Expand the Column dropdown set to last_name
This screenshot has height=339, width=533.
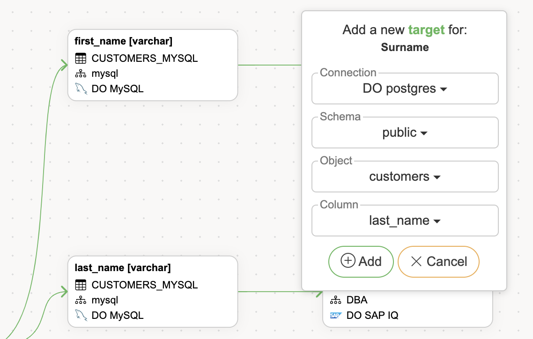405,221
